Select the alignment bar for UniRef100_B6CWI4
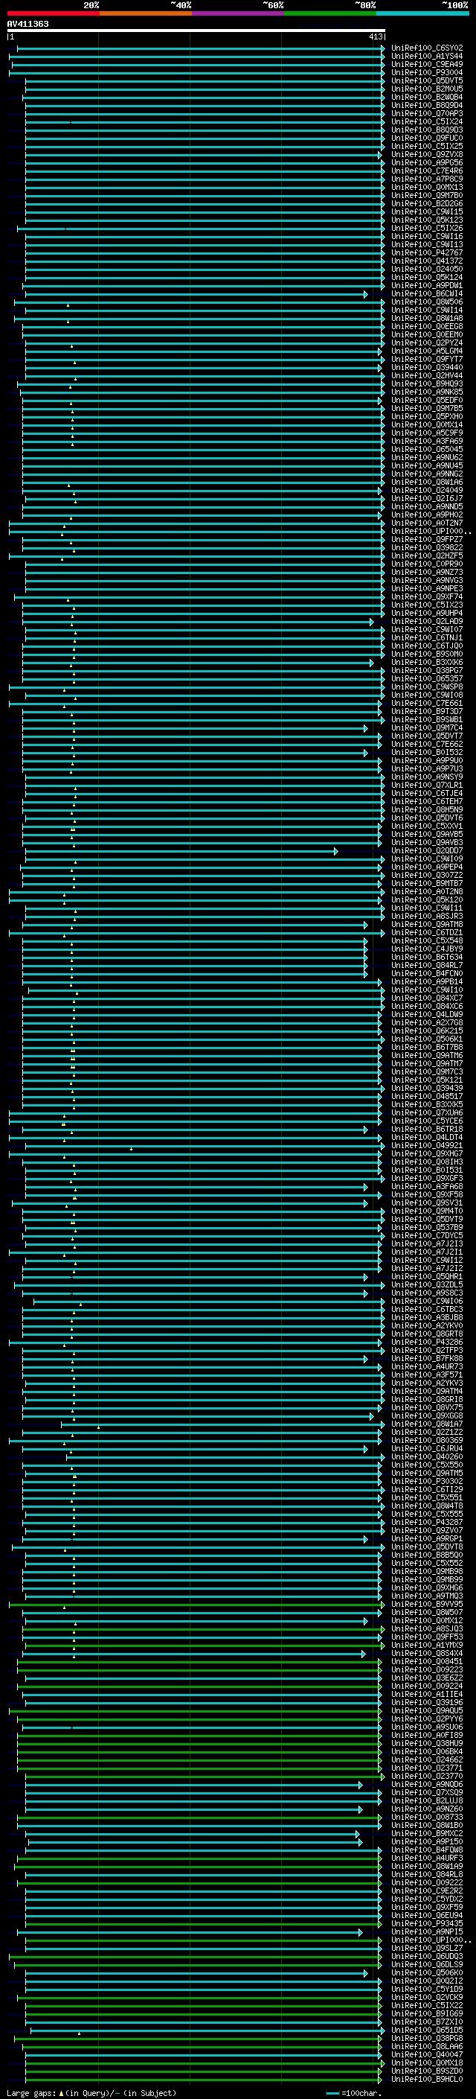The height and width of the screenshot is (2099, 476). tap(196, 294)
